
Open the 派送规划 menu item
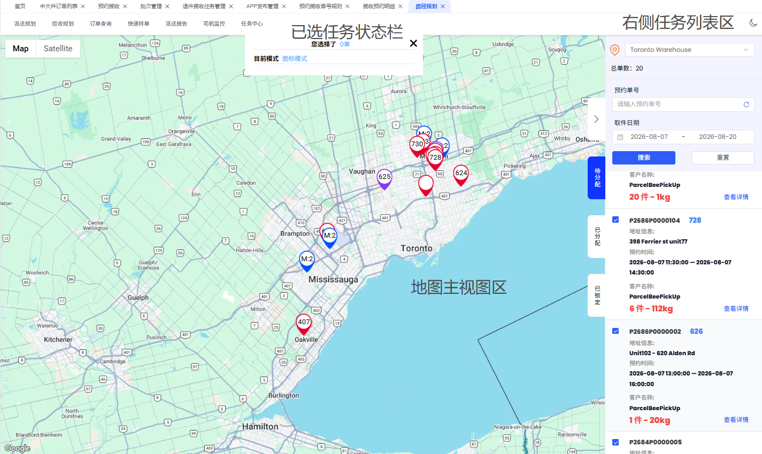pos(25,24)
